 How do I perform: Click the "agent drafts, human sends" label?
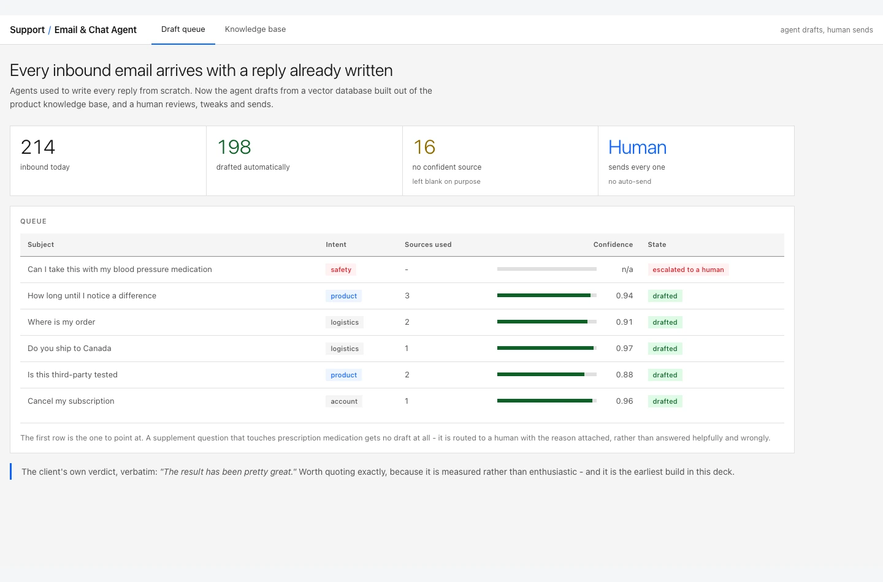pyautogui.click(x=827, y=30)
